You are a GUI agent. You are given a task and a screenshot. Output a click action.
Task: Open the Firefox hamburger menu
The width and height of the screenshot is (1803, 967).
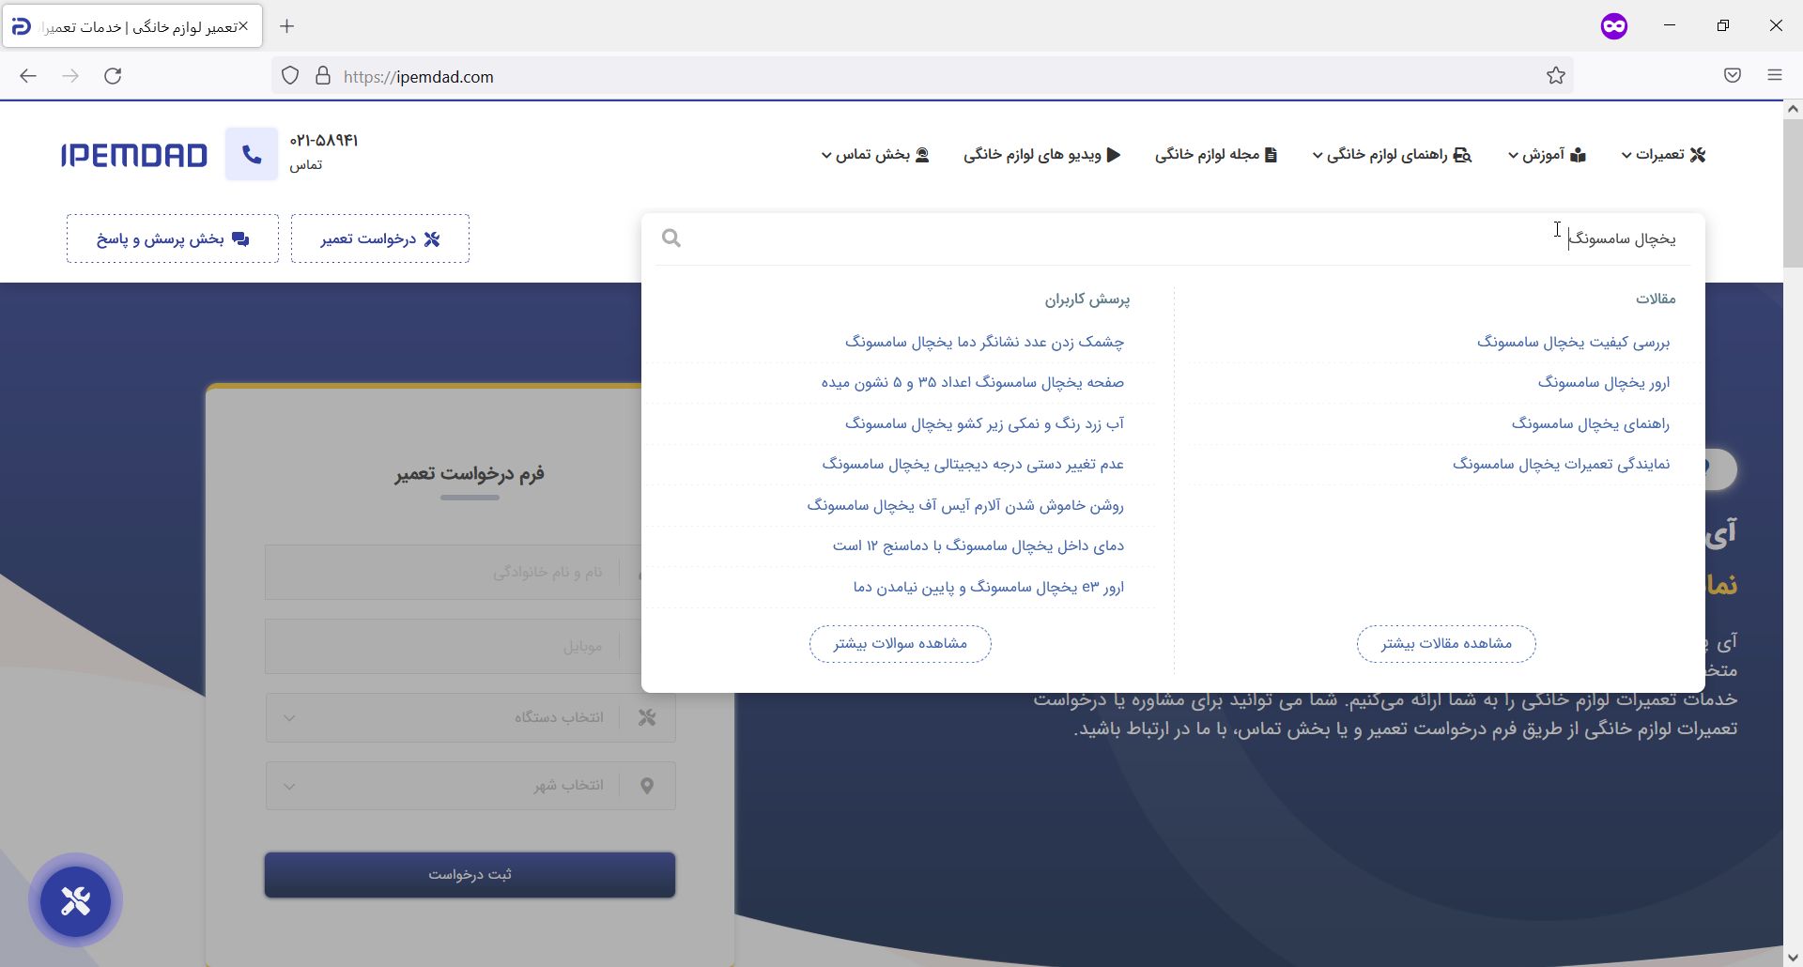[x=1775, y=76]
